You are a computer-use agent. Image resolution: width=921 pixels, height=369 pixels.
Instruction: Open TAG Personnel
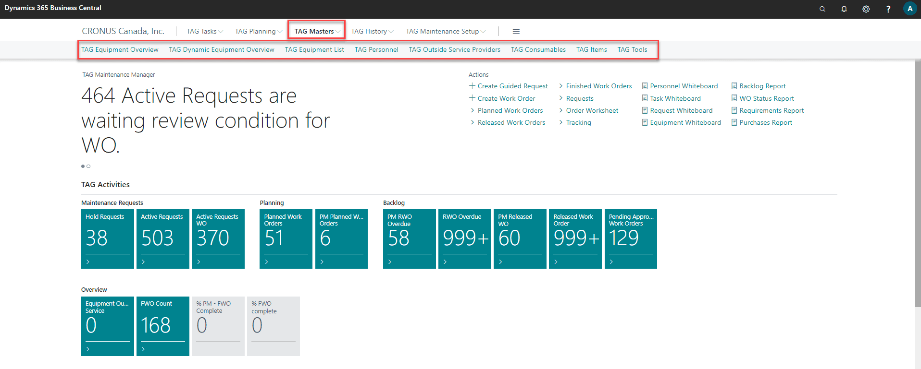[x=376, y=49]
